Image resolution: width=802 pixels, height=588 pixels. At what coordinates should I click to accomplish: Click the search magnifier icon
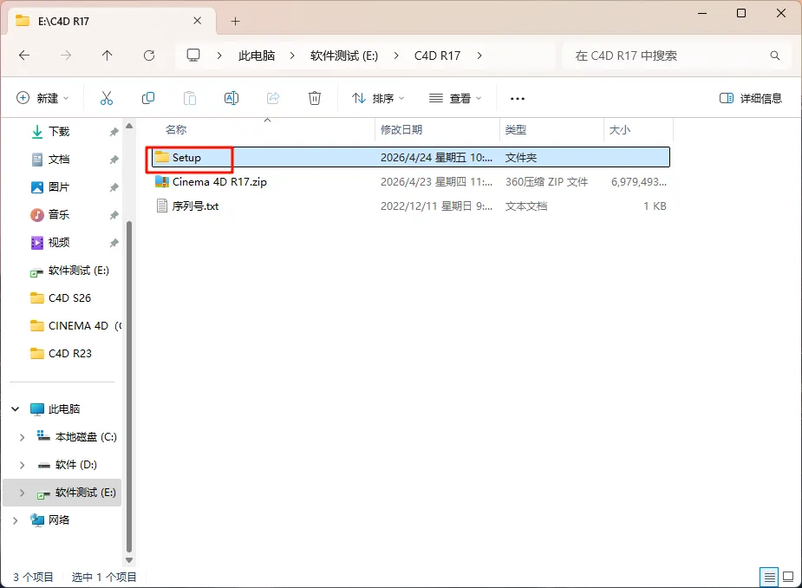pos(775,56)
